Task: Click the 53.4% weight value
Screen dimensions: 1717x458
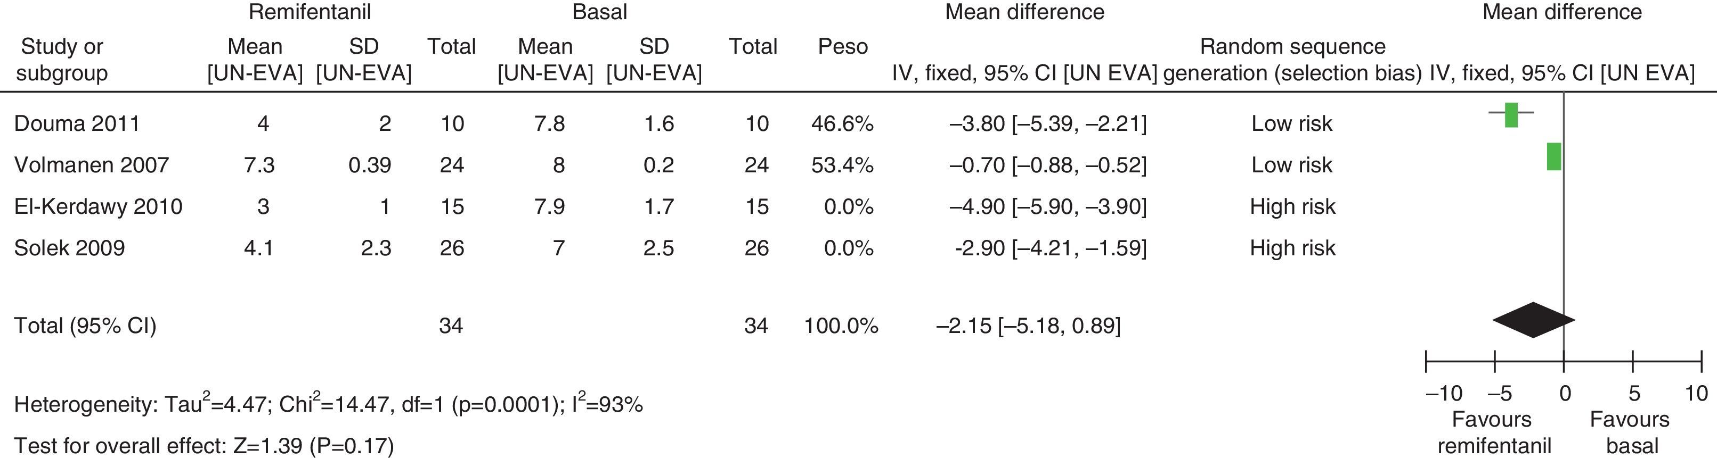Action: [x=842, y=165]
